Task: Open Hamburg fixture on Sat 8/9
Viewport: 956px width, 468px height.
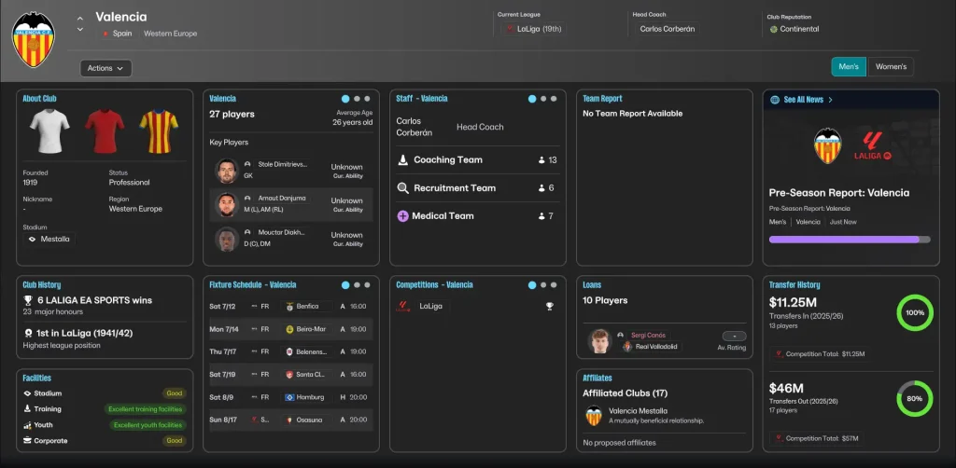Action: tap(291, 397)
